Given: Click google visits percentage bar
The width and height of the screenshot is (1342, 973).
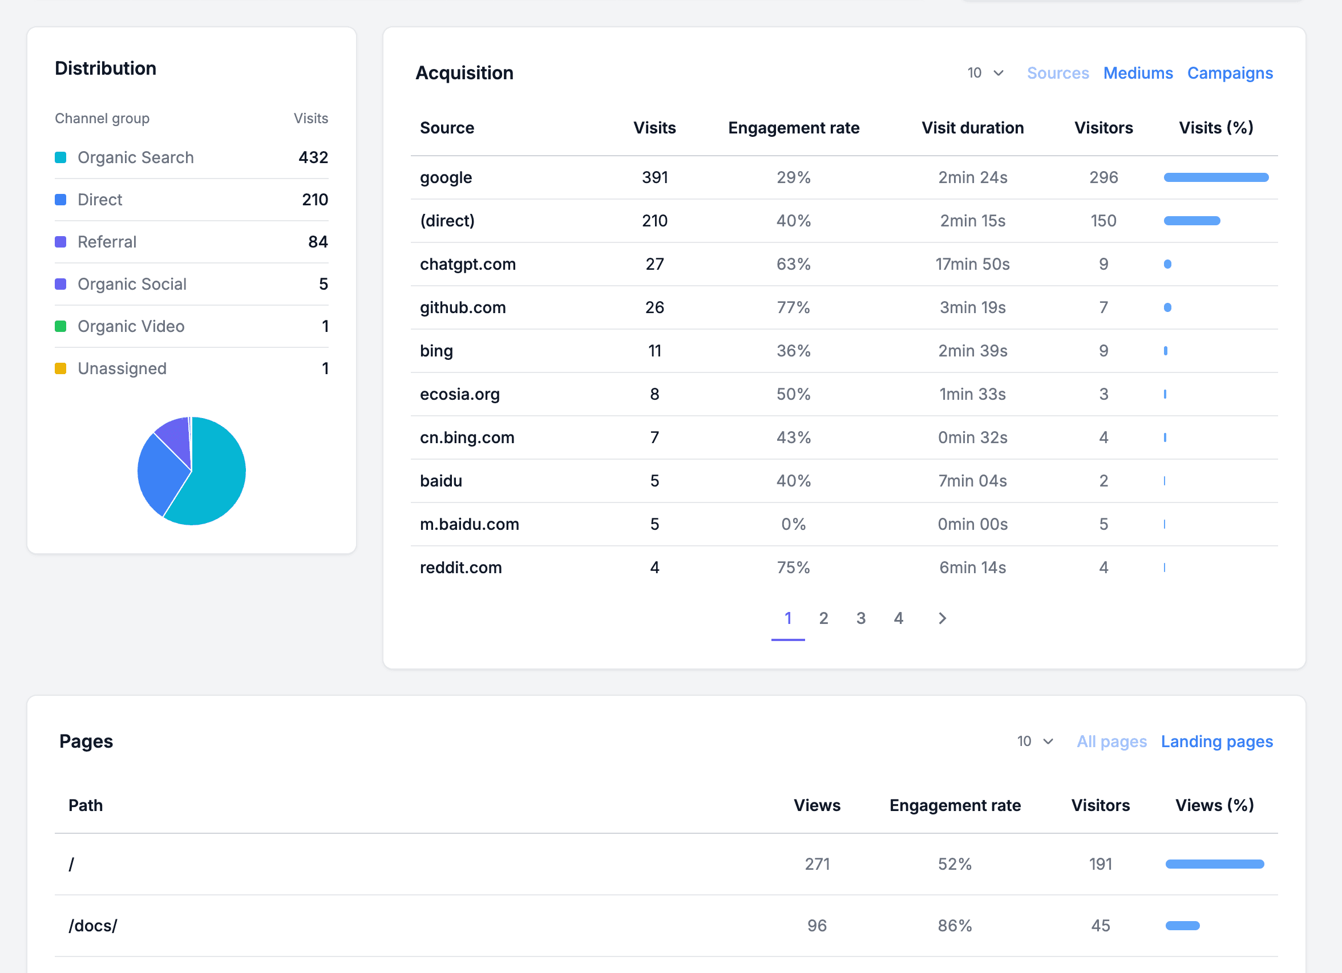Looking at the screenshot, I should click(1216, 177).
